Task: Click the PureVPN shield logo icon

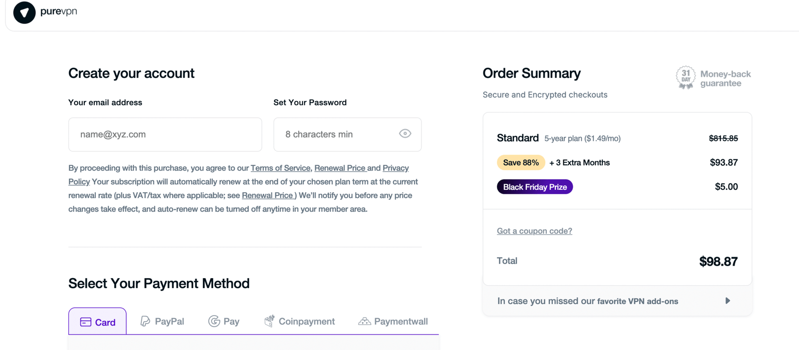Action: pyautogui.click(x=24, y=12)
